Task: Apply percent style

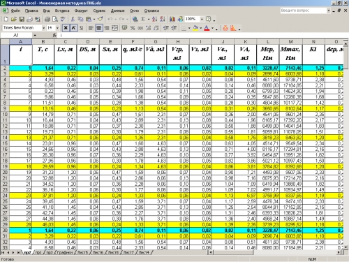Action: point(133,28)
